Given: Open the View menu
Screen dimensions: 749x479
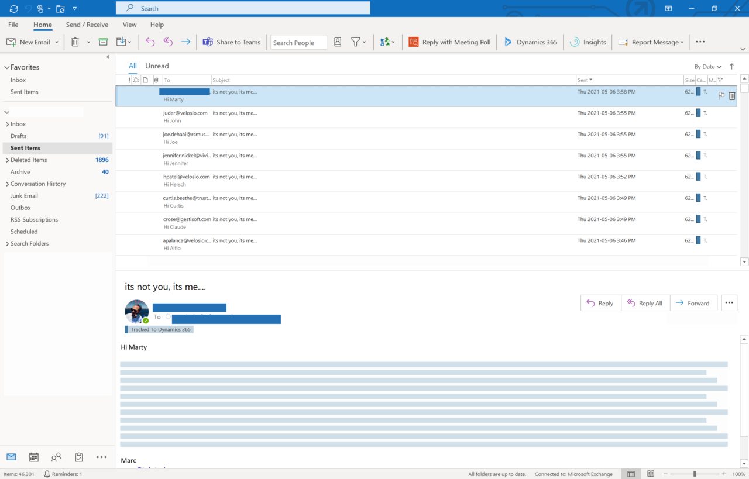Looking at the screenshot, I should pos(129,25).
